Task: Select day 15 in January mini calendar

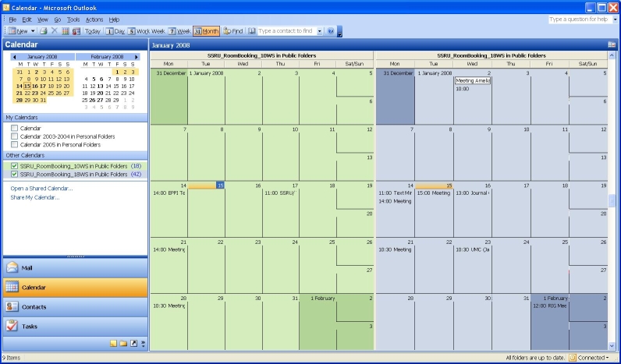Action: [x=27, y=86]
